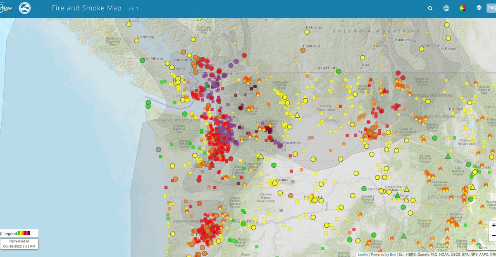Open the AQI color wheel icon
496x257 pixels.
coord(463,8)
